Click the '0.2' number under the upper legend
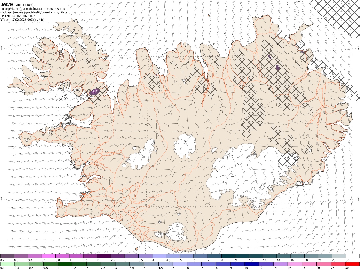This screenshot has height=270, width=360. tap(3, 260)
